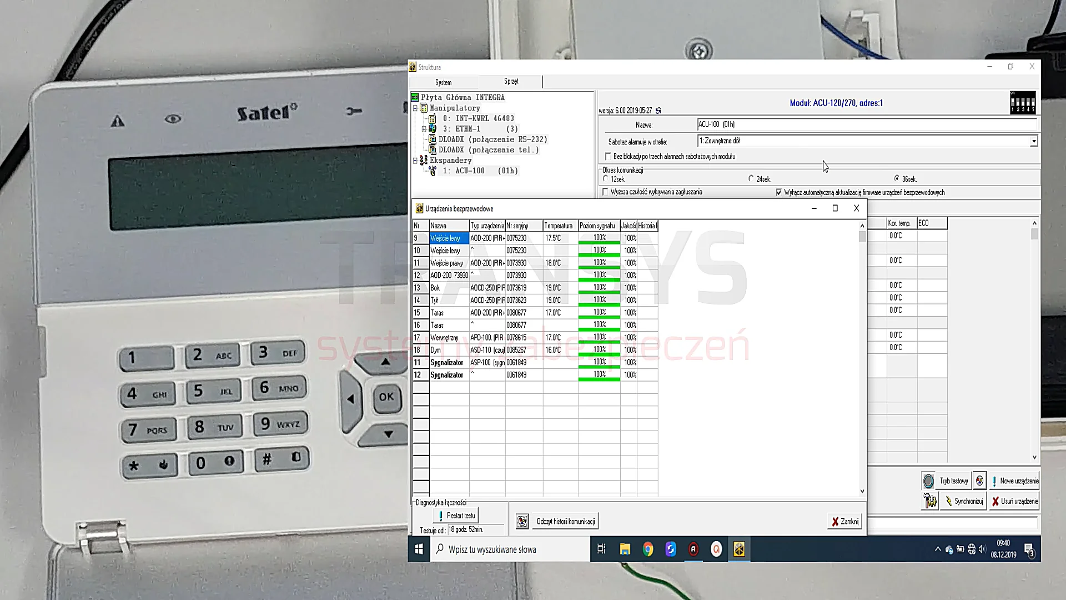Click the Urządzenia bezprzewodowe dialog title icon
This screenshot has width=1066, height=600.
(419, 209)
